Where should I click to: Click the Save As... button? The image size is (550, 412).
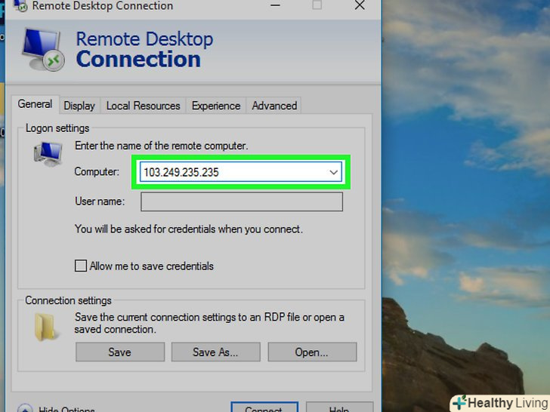[x=216, y=352]
